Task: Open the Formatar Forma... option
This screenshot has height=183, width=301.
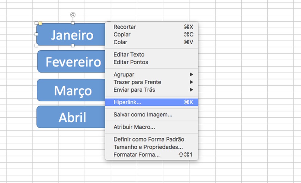Action: click(137, 155)
